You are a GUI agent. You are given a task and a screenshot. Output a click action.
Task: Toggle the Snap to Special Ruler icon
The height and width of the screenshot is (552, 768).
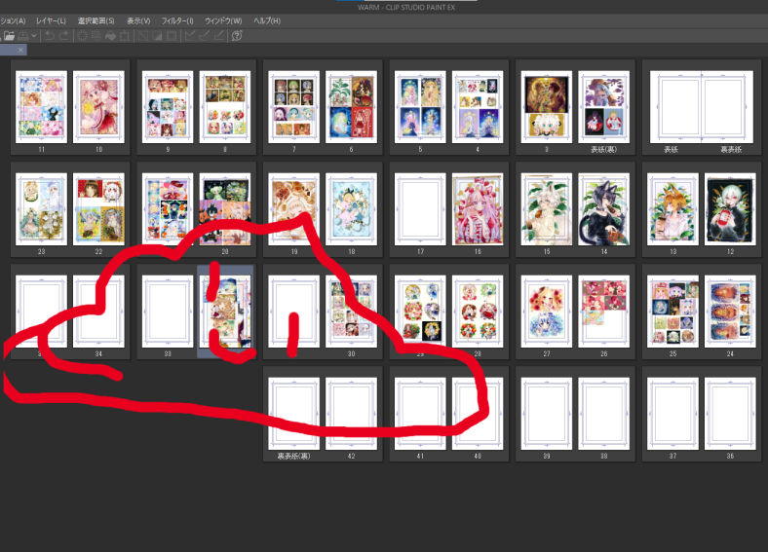pos(205,36)
